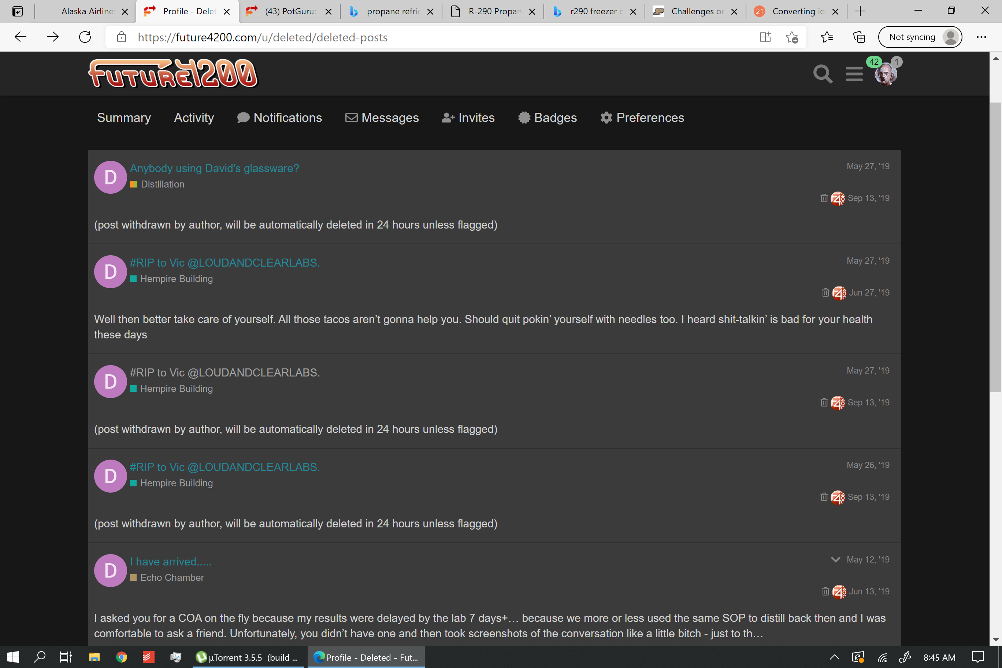
Task: Show hidden system tray icons chevron
Action: [834, 657]
